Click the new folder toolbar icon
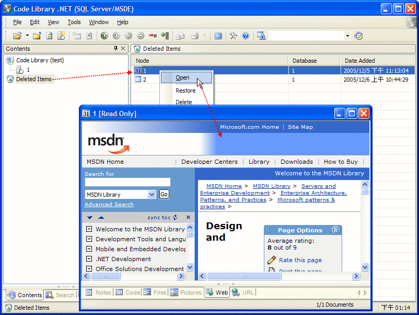The width and height of the screenshot is (419, 315). click(x=37, y=36)
